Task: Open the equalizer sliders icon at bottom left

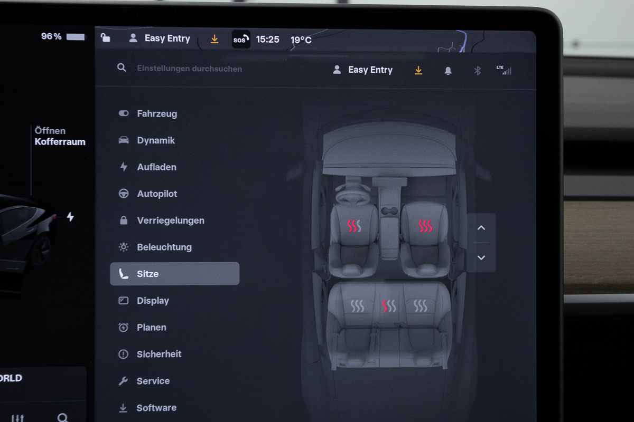Action: pyautogui.click(x=17, y=418)
